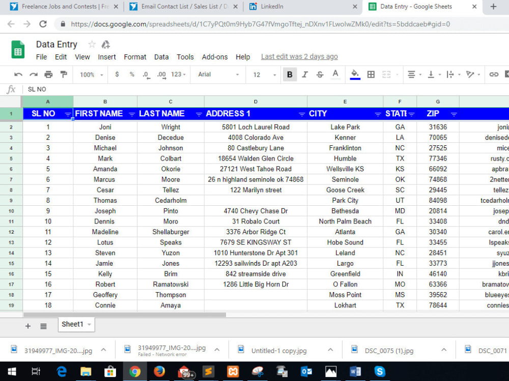The image size is (509, 381).
Task: Open the vertical align dropdown
Action: click(434, 75)
